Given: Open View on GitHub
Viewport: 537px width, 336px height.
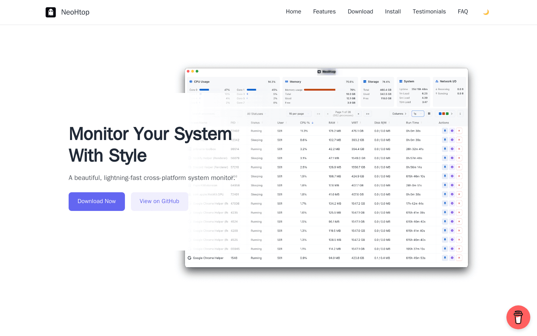Looking at the screenshot, I should [x=159, y=201].
